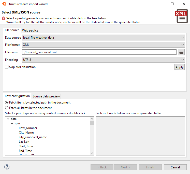Select city_canonical_name node in tree
Image resolution: width=190 pixels, height=174 pixels.
tap(33, 137)
